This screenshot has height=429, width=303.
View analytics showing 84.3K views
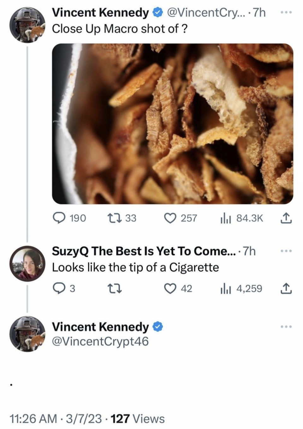tap(226, 218)
